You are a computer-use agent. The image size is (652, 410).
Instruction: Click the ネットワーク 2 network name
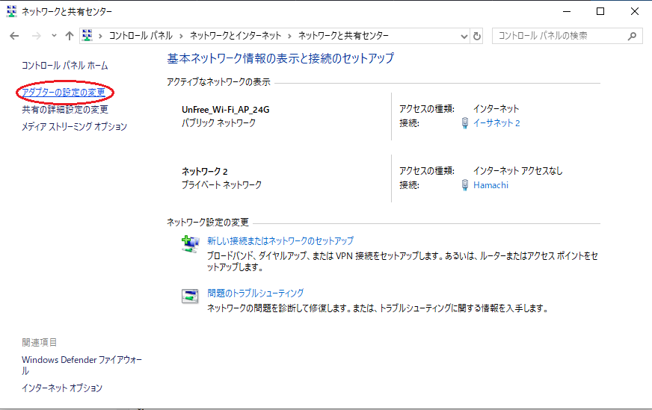[205, 171]
